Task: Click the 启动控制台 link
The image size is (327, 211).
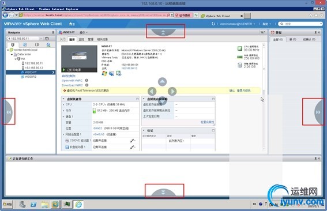Action: click(x=69, y=76)
